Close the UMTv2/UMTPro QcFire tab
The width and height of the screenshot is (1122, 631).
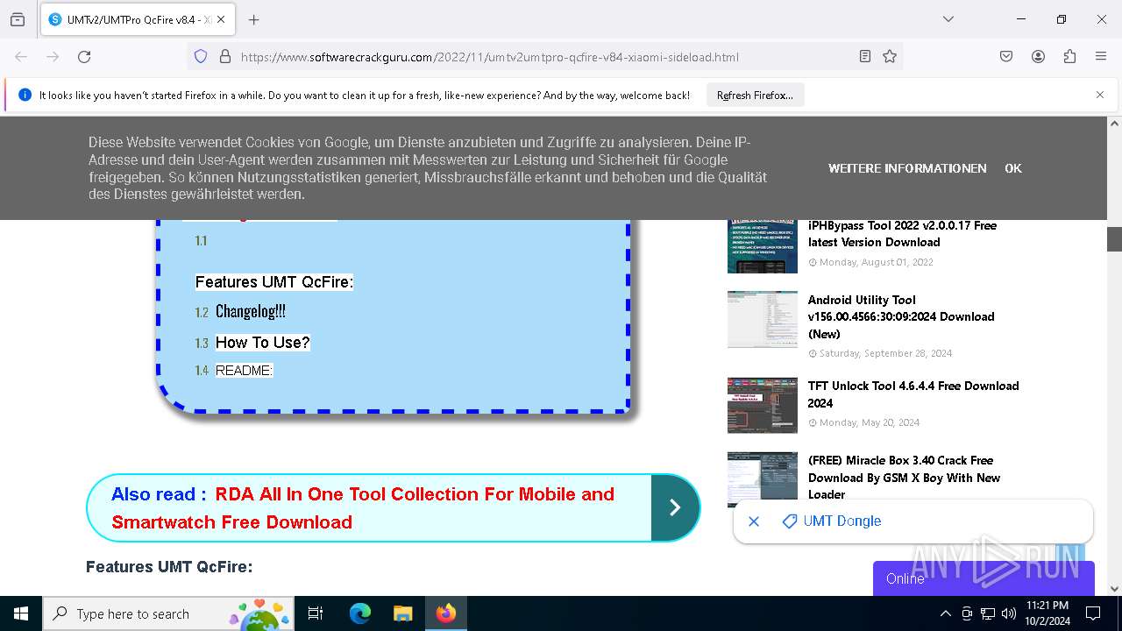point(220,19)
